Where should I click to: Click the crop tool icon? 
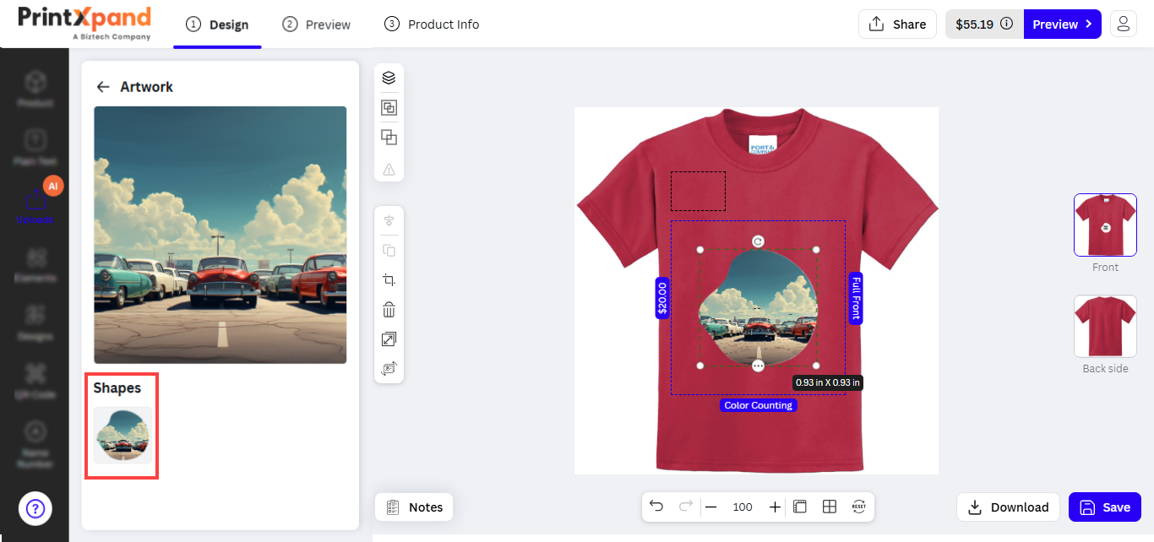[389, 280]
